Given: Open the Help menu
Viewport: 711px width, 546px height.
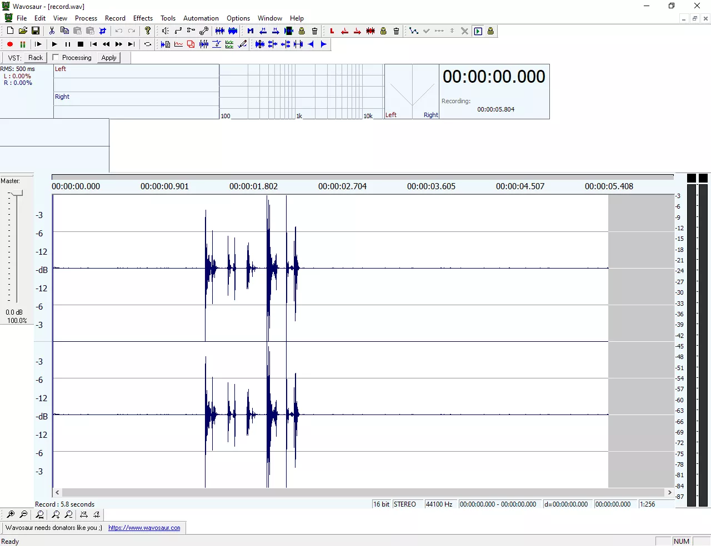Looking at the screenshot, I should 297,18.
